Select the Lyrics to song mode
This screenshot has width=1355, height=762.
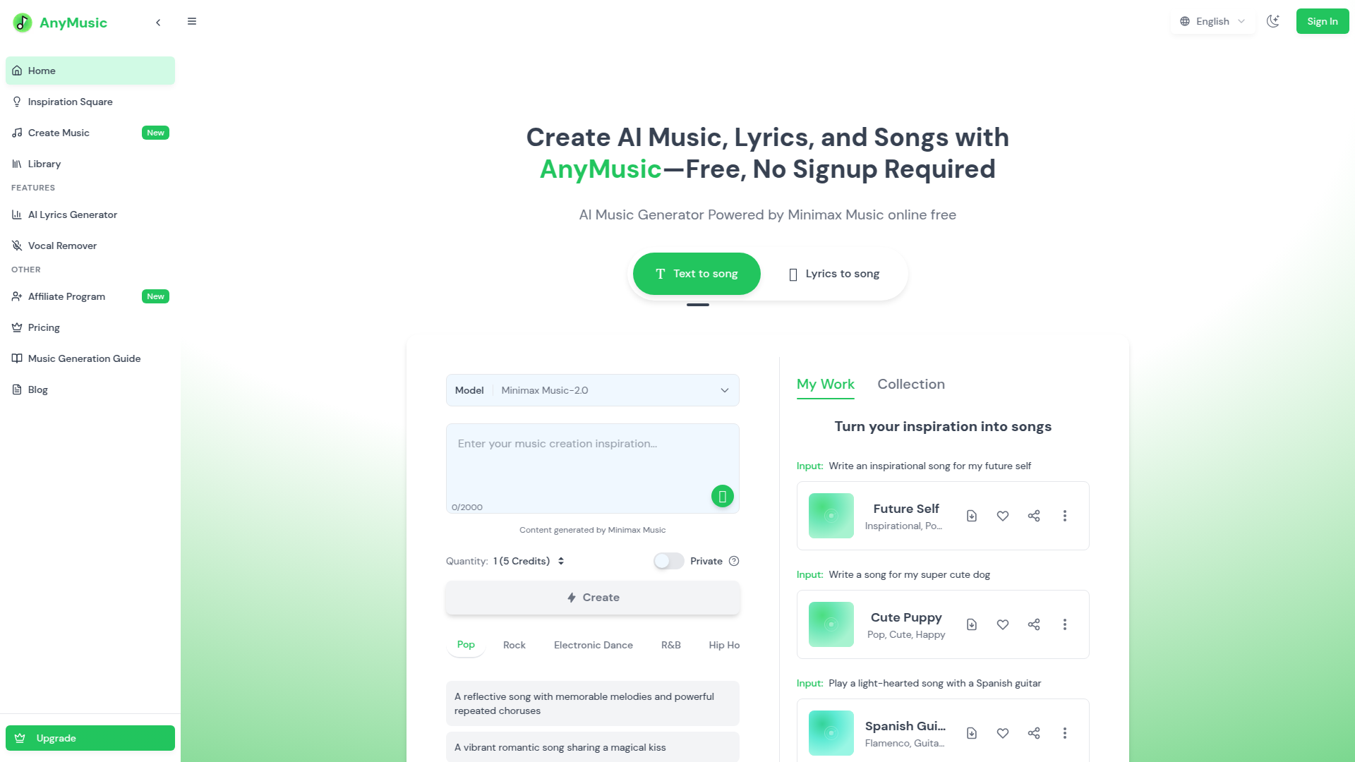pyautogui.click(x=833, y=274)
